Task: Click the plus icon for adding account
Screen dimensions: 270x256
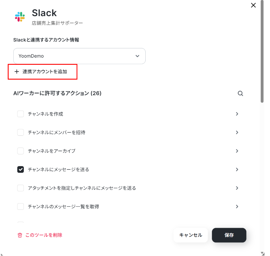Action: [x=17, y=72]
